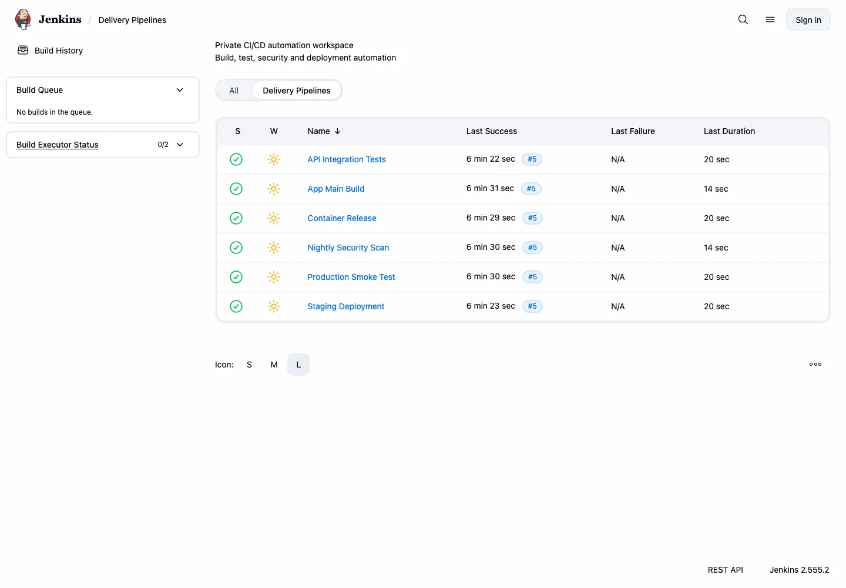Open the hamburger menu icon
The height and width of the screenshot is (588, 846).
point(770,19)
